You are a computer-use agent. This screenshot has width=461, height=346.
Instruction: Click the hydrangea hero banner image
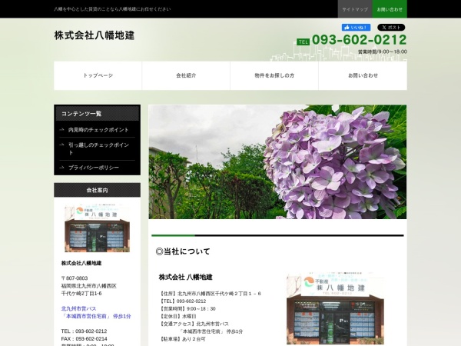[277, 161]
